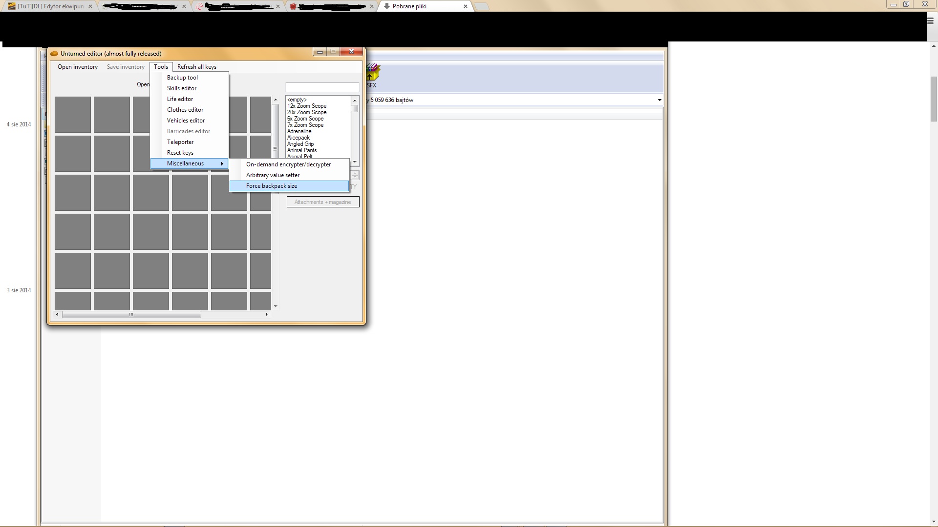The height and width of the screenshot is (527, 938).
Task: Click Refresh all keys menu item
Action: 197,67
